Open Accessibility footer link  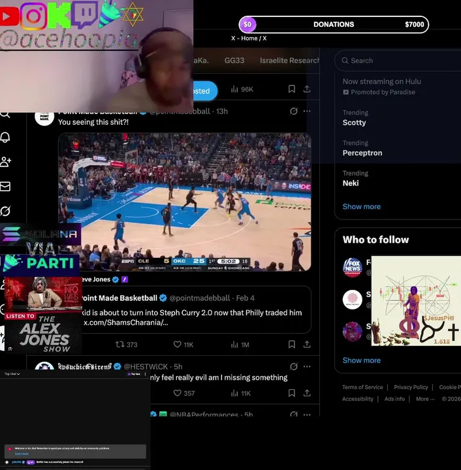358,399
